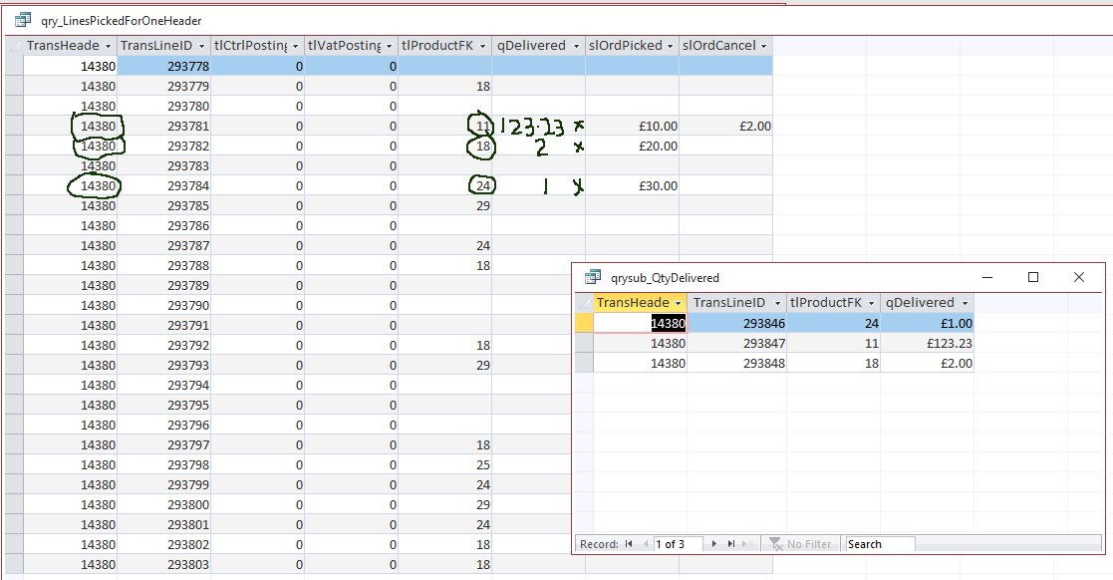Click slOrdPicked value £20.00
1113x580 pixels.
click(x=633, y=145)
